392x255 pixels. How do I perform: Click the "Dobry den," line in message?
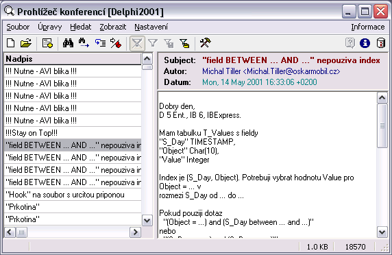[x=177, y=106]
